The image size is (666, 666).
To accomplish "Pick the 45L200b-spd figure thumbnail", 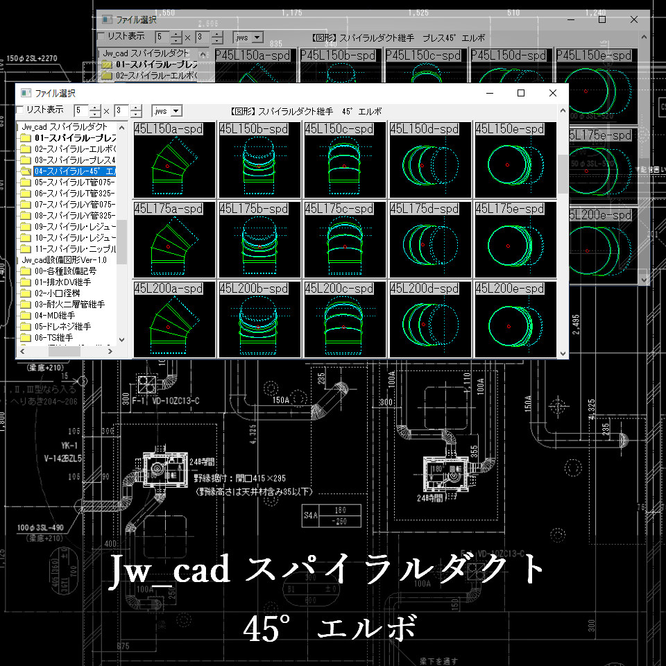I will tap(260, 319).
